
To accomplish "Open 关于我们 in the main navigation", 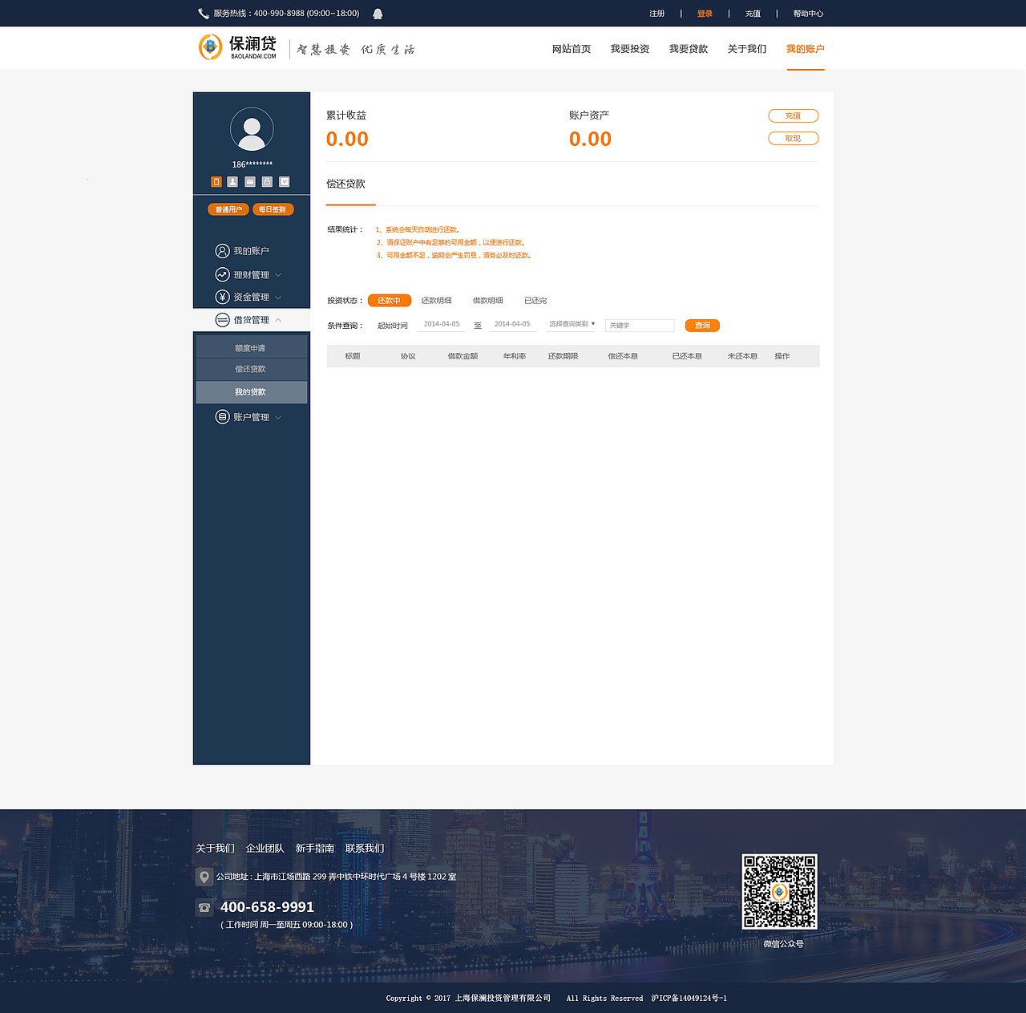I will coord(747,49).
